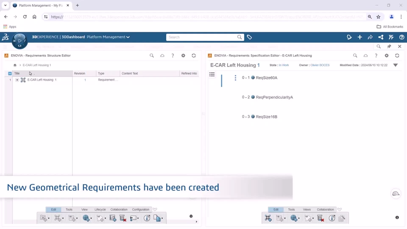Open help question mark in top bar
Image resolution: width=407 pixels, height=229 pixels.
[401, 37]
